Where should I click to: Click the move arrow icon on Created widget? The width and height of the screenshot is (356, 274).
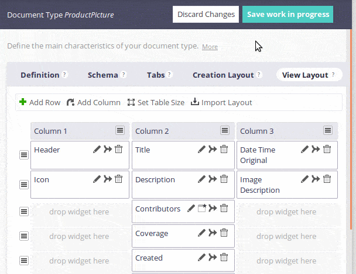213,257
